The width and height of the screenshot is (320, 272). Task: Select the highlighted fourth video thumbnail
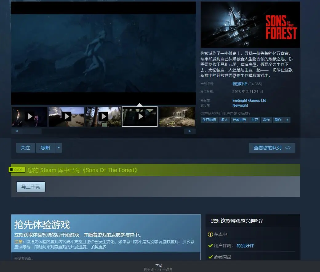point(140,117)
